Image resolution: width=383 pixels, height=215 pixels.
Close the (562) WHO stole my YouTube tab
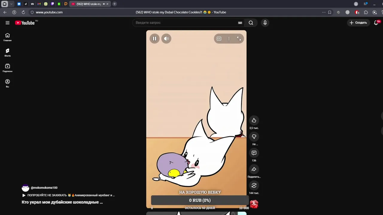click(x=107, y=4)
